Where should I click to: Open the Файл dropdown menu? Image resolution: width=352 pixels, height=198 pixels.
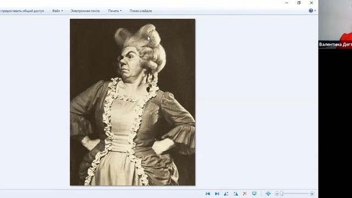pyautogui.click(x=57, y=11)
